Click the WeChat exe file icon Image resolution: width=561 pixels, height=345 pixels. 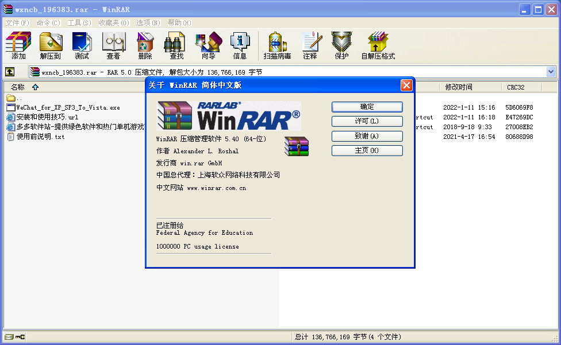click(x=11, y=107)
